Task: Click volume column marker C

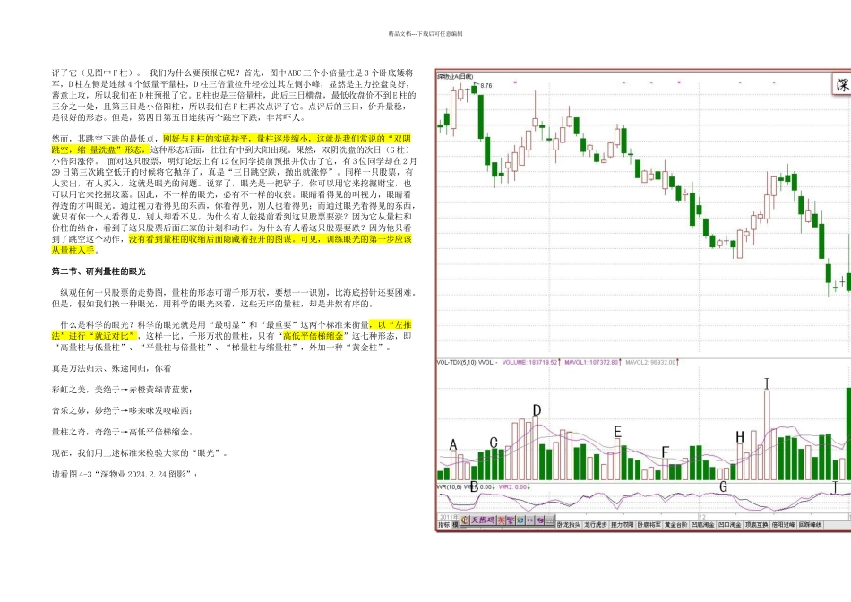Action: pyautogui.click(x=494, y=443)
